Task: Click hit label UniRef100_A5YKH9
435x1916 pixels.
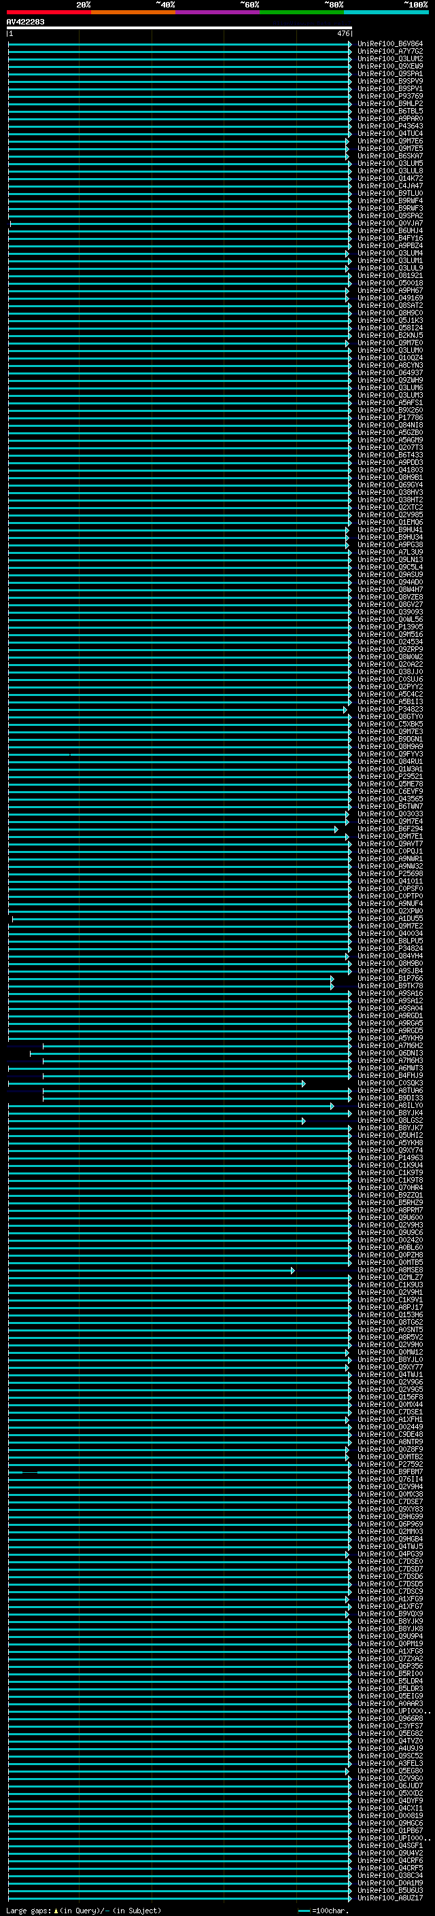Action: point(390,1039)
